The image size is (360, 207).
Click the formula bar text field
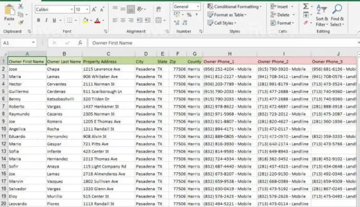pyautogui.click(x=223, y=43)
